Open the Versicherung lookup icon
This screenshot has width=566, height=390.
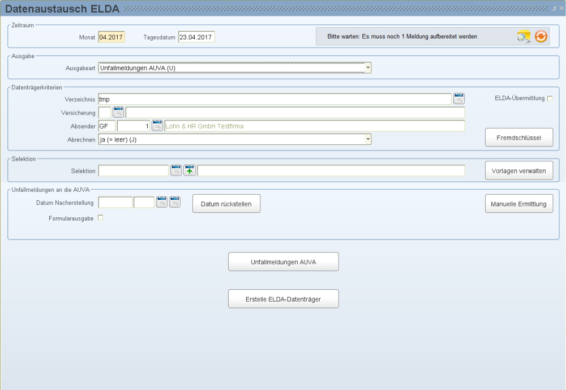point(118,112)
